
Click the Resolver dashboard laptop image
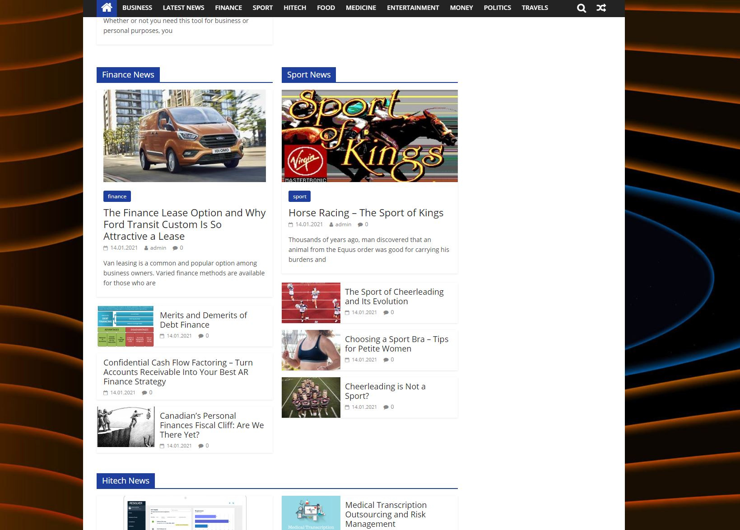coord(185,513)
